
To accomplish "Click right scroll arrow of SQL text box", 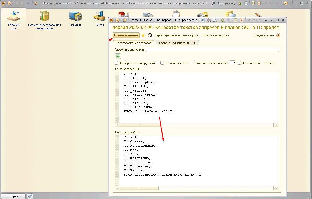I will pos(276,125).
